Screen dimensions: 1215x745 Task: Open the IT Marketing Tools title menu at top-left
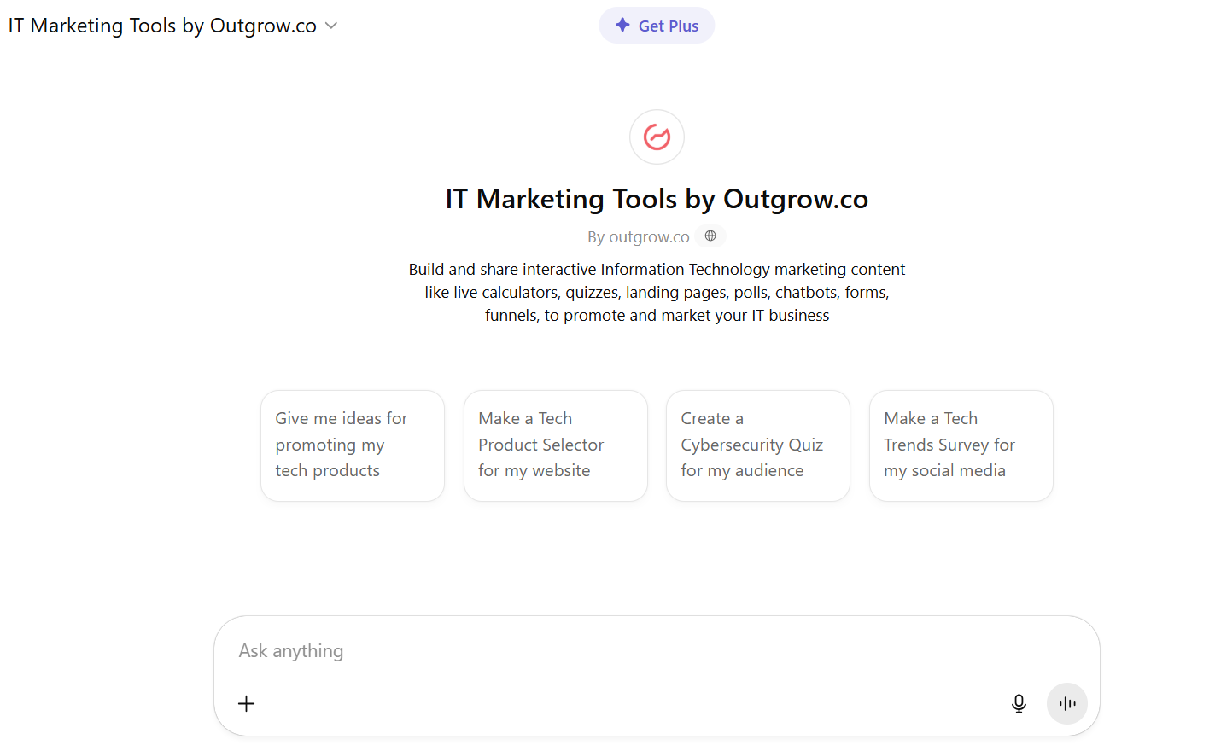coord(162,26)
